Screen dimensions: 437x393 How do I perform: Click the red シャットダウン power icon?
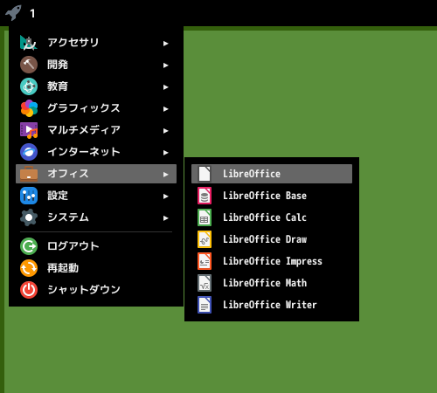[x=29, y=290]
